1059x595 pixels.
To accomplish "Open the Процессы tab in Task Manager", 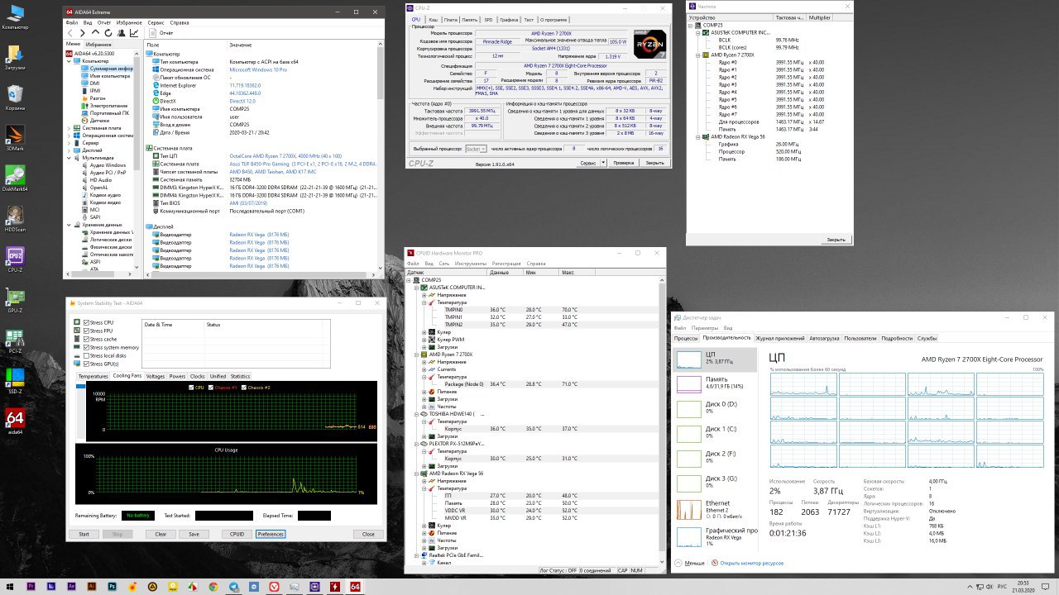I will tap(686, 338).
